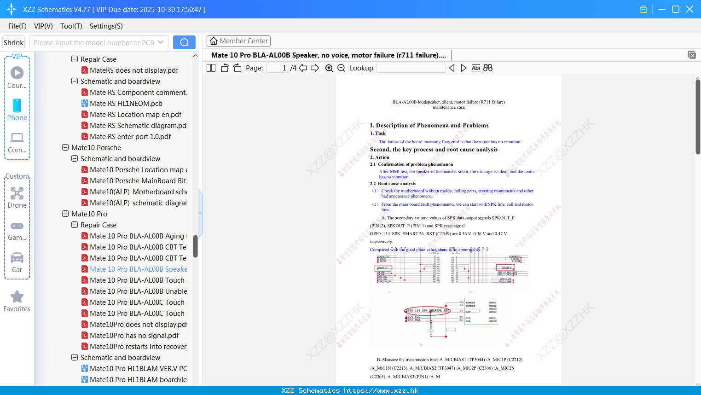
Task: Go to the next PDF page
Action: pos(315,68)
